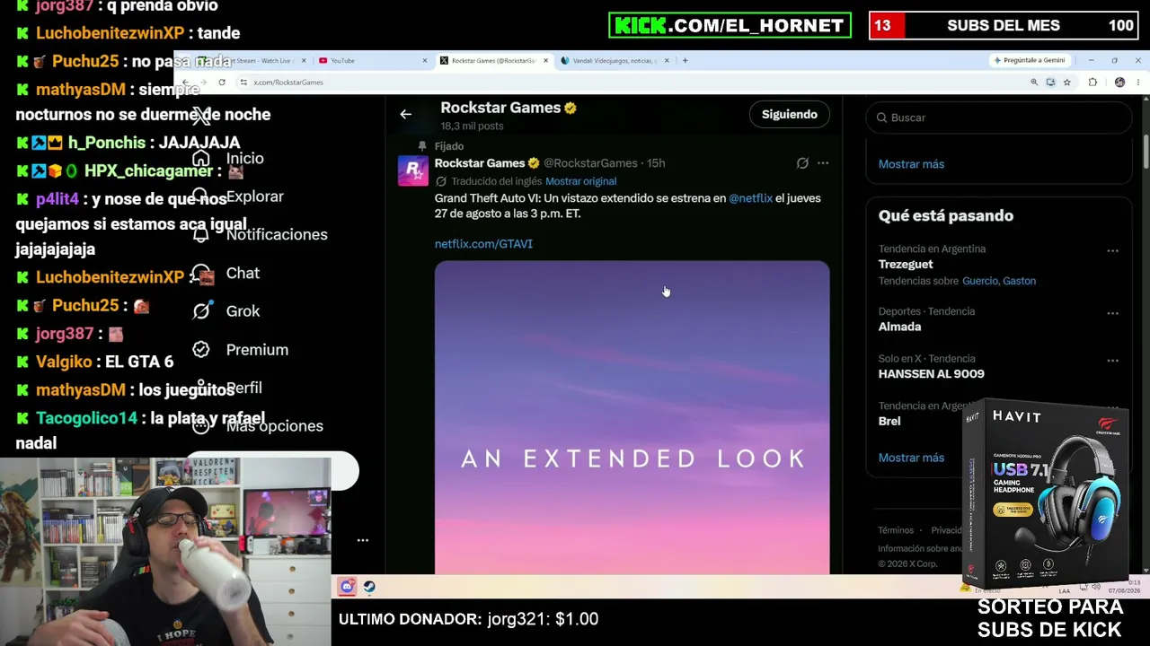
Task: Click the X logo in the sidebar
Action: click(201, 115)
